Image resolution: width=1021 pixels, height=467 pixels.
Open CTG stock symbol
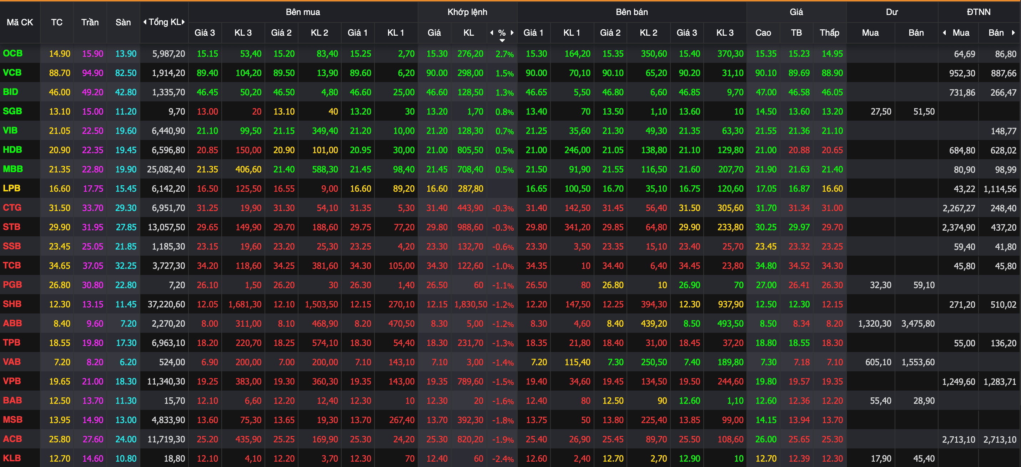(12, 207)
